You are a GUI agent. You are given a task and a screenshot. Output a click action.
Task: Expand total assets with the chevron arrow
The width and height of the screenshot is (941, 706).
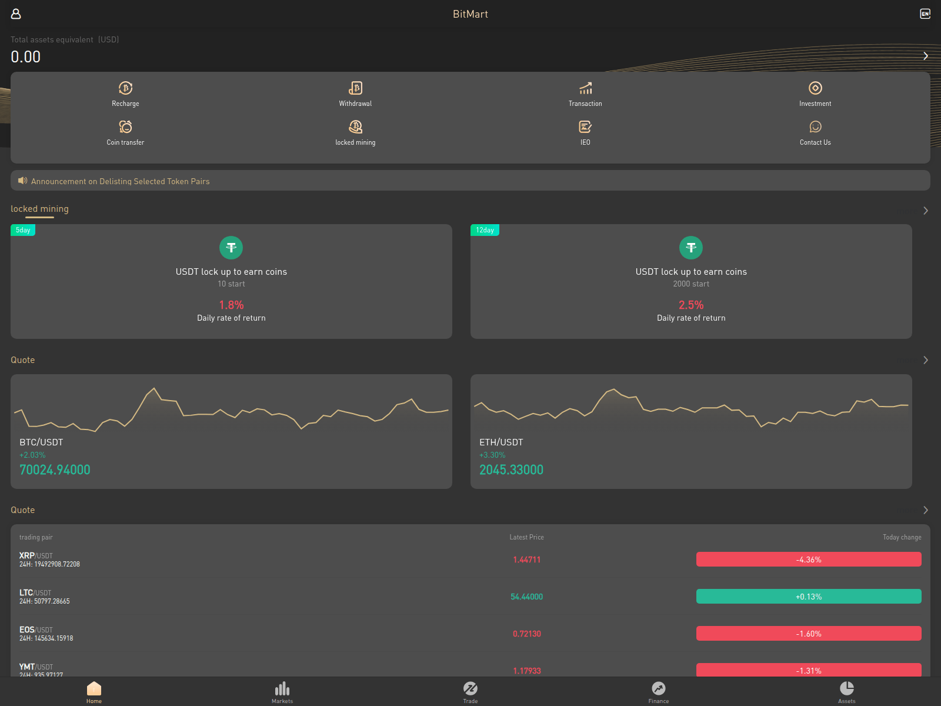coord(926,56)
